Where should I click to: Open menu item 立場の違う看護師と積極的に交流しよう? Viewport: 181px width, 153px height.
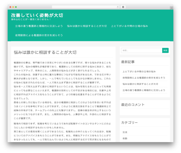click(x=39, y=26)
